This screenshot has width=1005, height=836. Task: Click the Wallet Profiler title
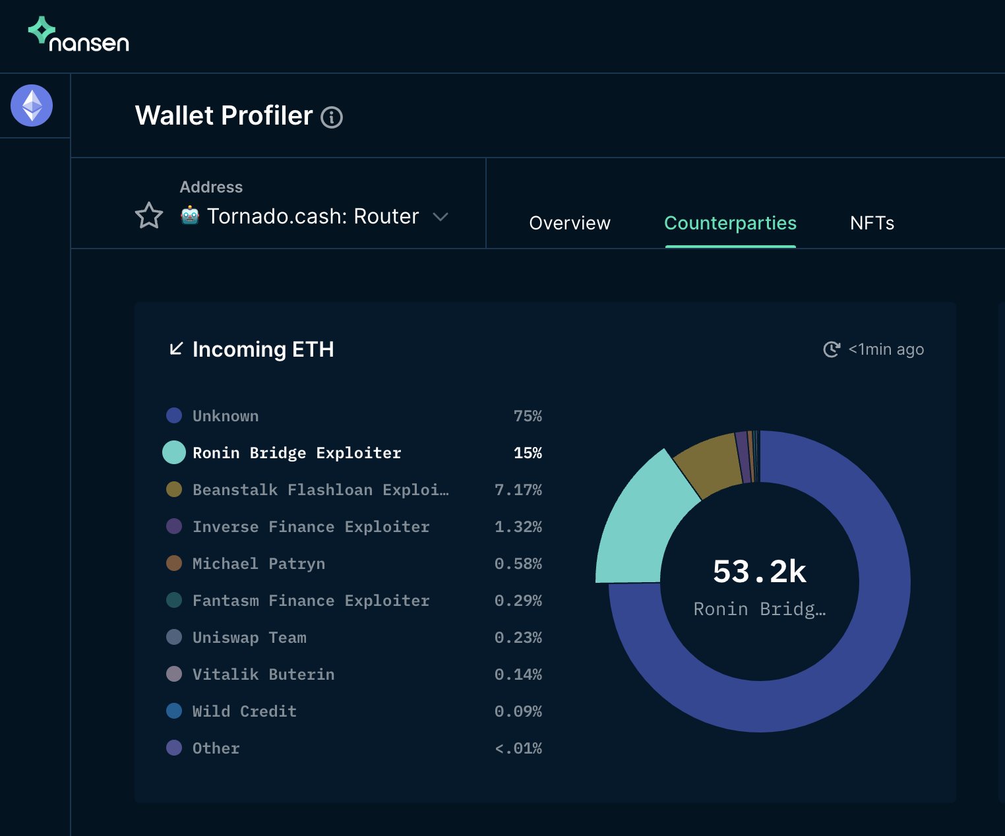pos(224,115)
